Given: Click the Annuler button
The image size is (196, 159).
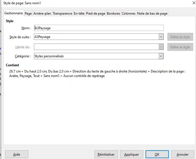Looking at the screenshot, I should tap(183, 155).
